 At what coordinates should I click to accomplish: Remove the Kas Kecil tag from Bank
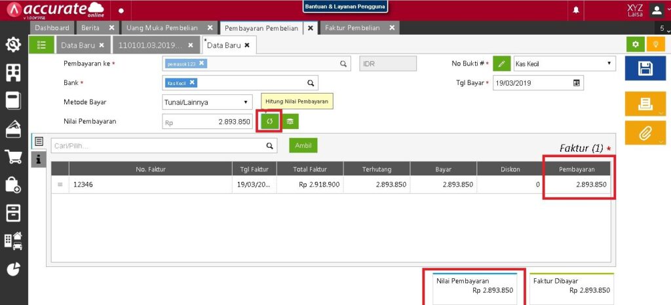pos(192,82)
